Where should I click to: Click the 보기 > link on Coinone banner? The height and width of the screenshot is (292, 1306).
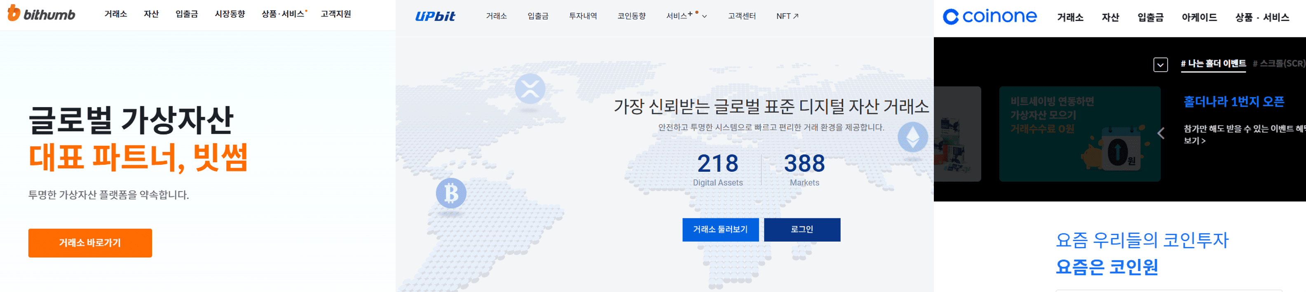coord(1194,141)
